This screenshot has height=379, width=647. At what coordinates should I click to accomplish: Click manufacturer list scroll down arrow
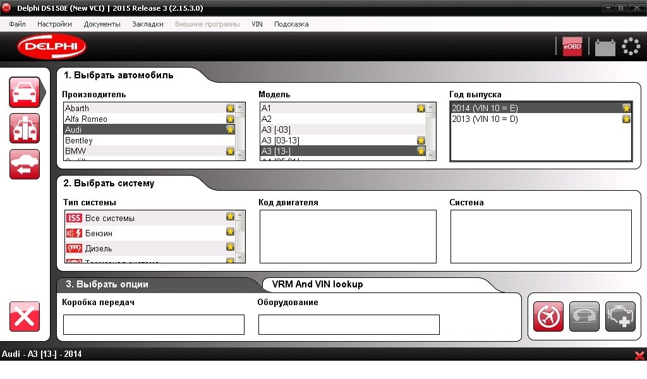click(x=240, y=155)
